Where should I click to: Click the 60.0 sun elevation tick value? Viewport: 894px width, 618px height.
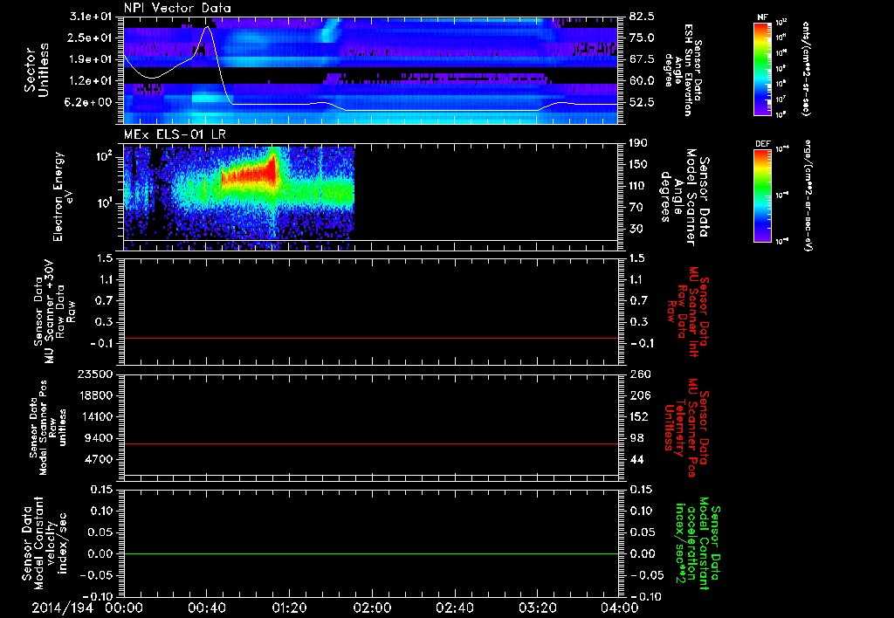pos(642,81)
